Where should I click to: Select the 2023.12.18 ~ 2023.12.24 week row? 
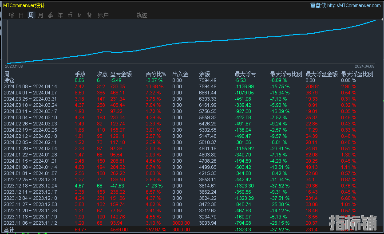pos(31,186)
